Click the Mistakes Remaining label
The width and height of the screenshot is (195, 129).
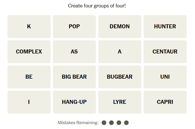pyautogui.click(x=78, y=123)
